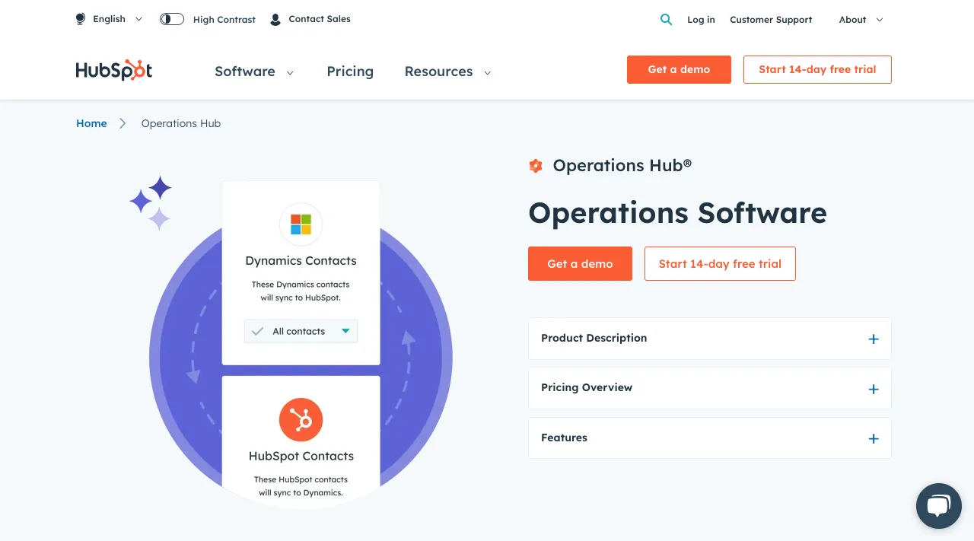
Task: Go to the Pricing page
Action: [350, 72]
